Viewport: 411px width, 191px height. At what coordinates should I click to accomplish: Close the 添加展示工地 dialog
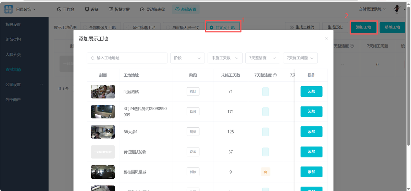[326, 39]
